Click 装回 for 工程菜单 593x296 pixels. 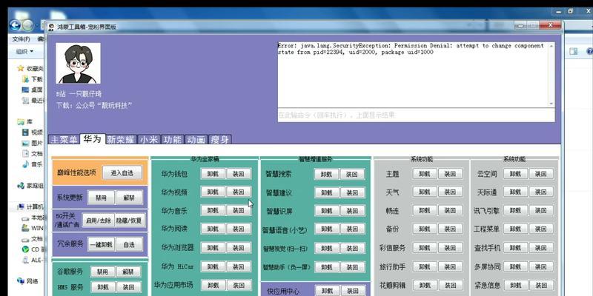(542, 229)
